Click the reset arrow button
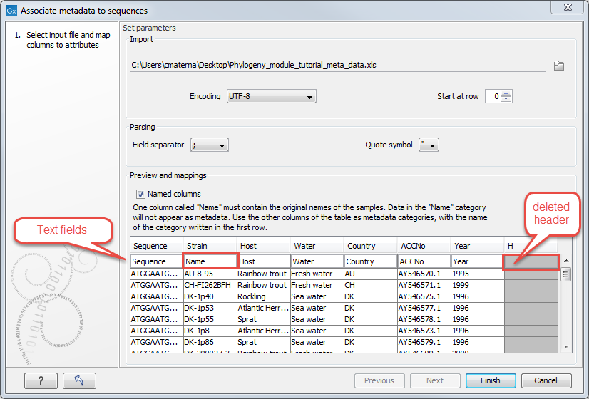Image resolution: width=589 pixels, height=399 pixels. click(79, 380)
